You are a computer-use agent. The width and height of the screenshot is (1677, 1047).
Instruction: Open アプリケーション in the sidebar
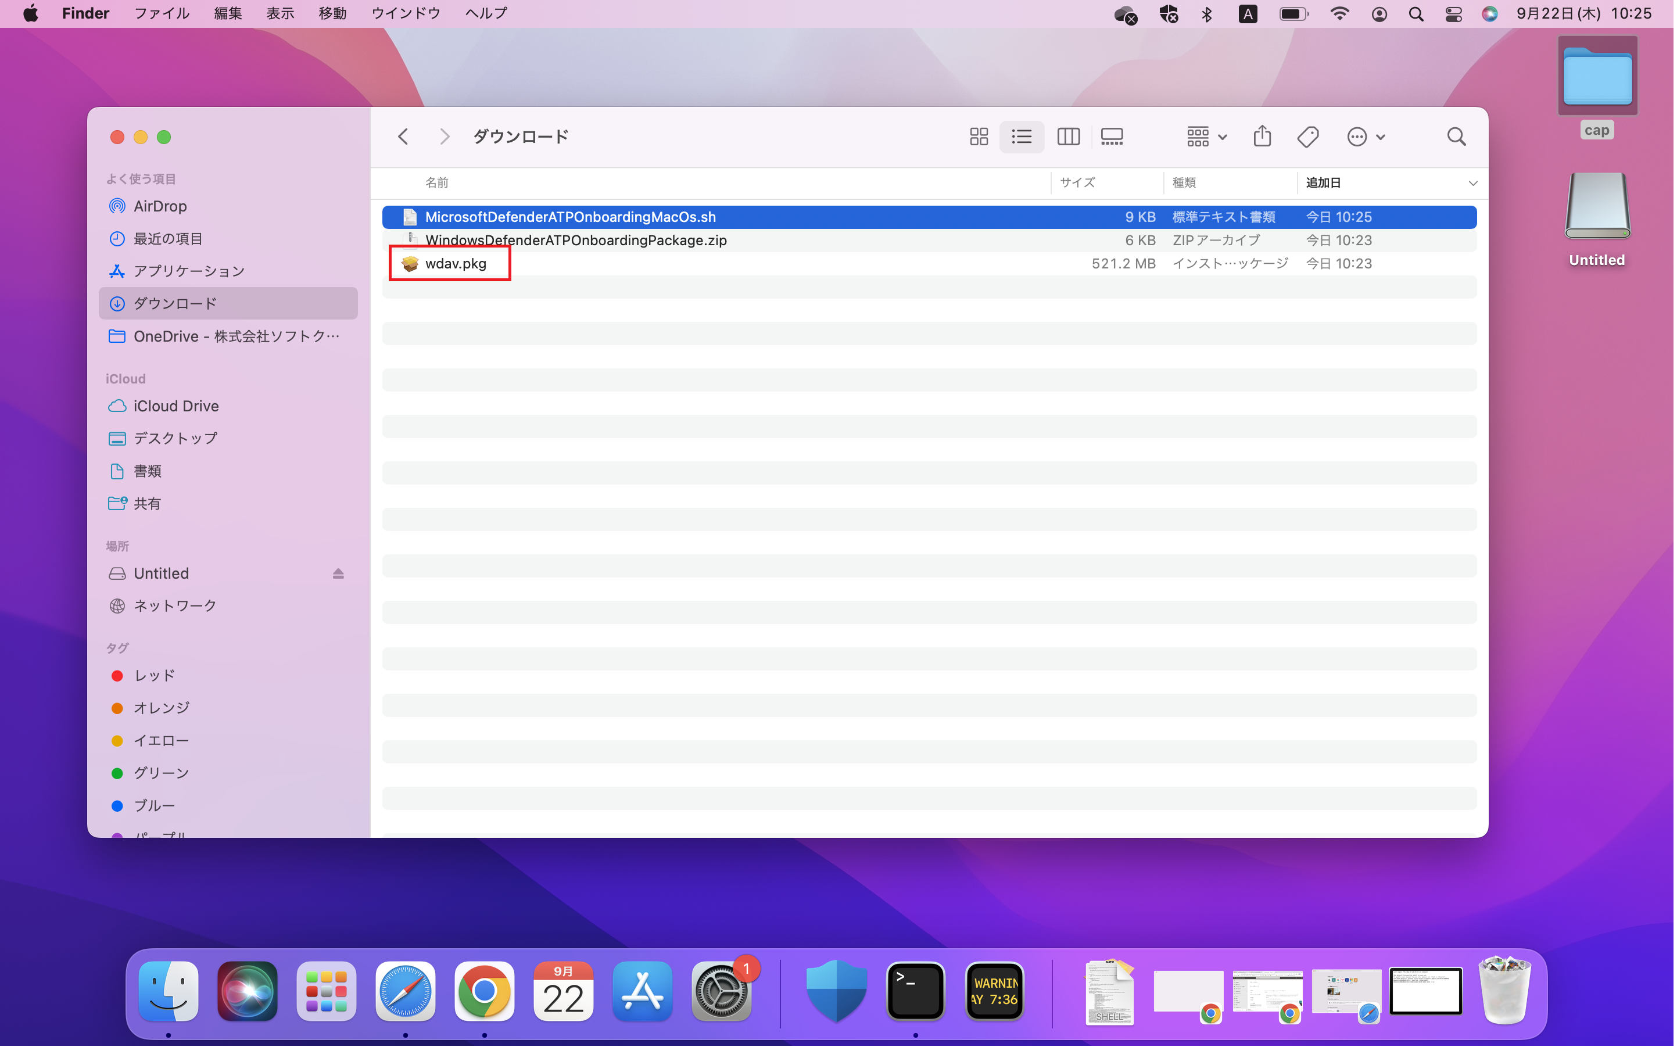coord(228,271)
